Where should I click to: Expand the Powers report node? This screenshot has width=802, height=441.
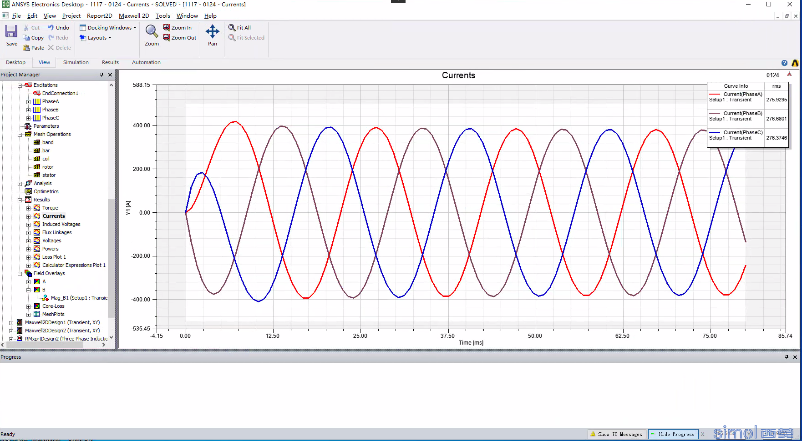coord(28,249)
